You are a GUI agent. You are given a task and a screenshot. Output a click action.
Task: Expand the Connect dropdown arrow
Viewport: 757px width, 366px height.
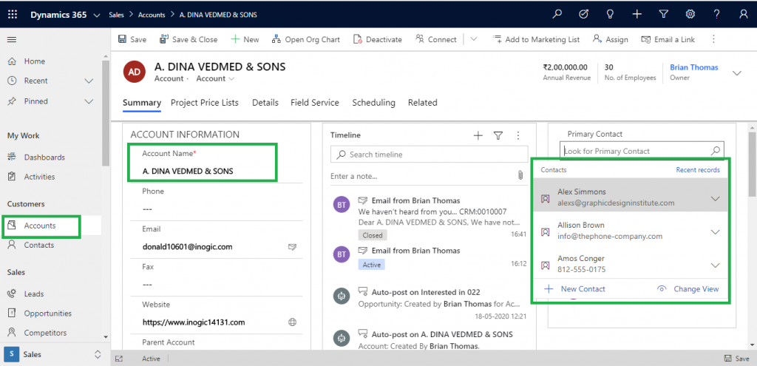[x=474, y=40]
